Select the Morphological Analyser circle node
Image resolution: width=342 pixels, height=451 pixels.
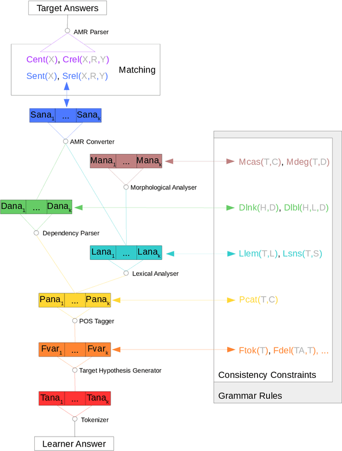point(126,187)
